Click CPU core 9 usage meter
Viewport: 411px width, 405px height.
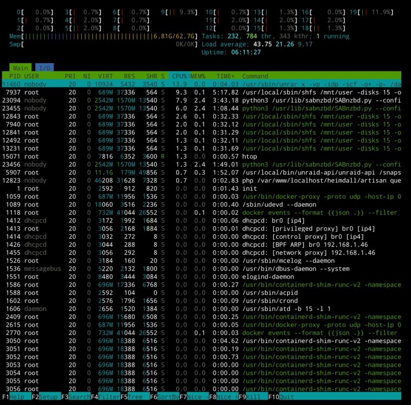(180, 12)
